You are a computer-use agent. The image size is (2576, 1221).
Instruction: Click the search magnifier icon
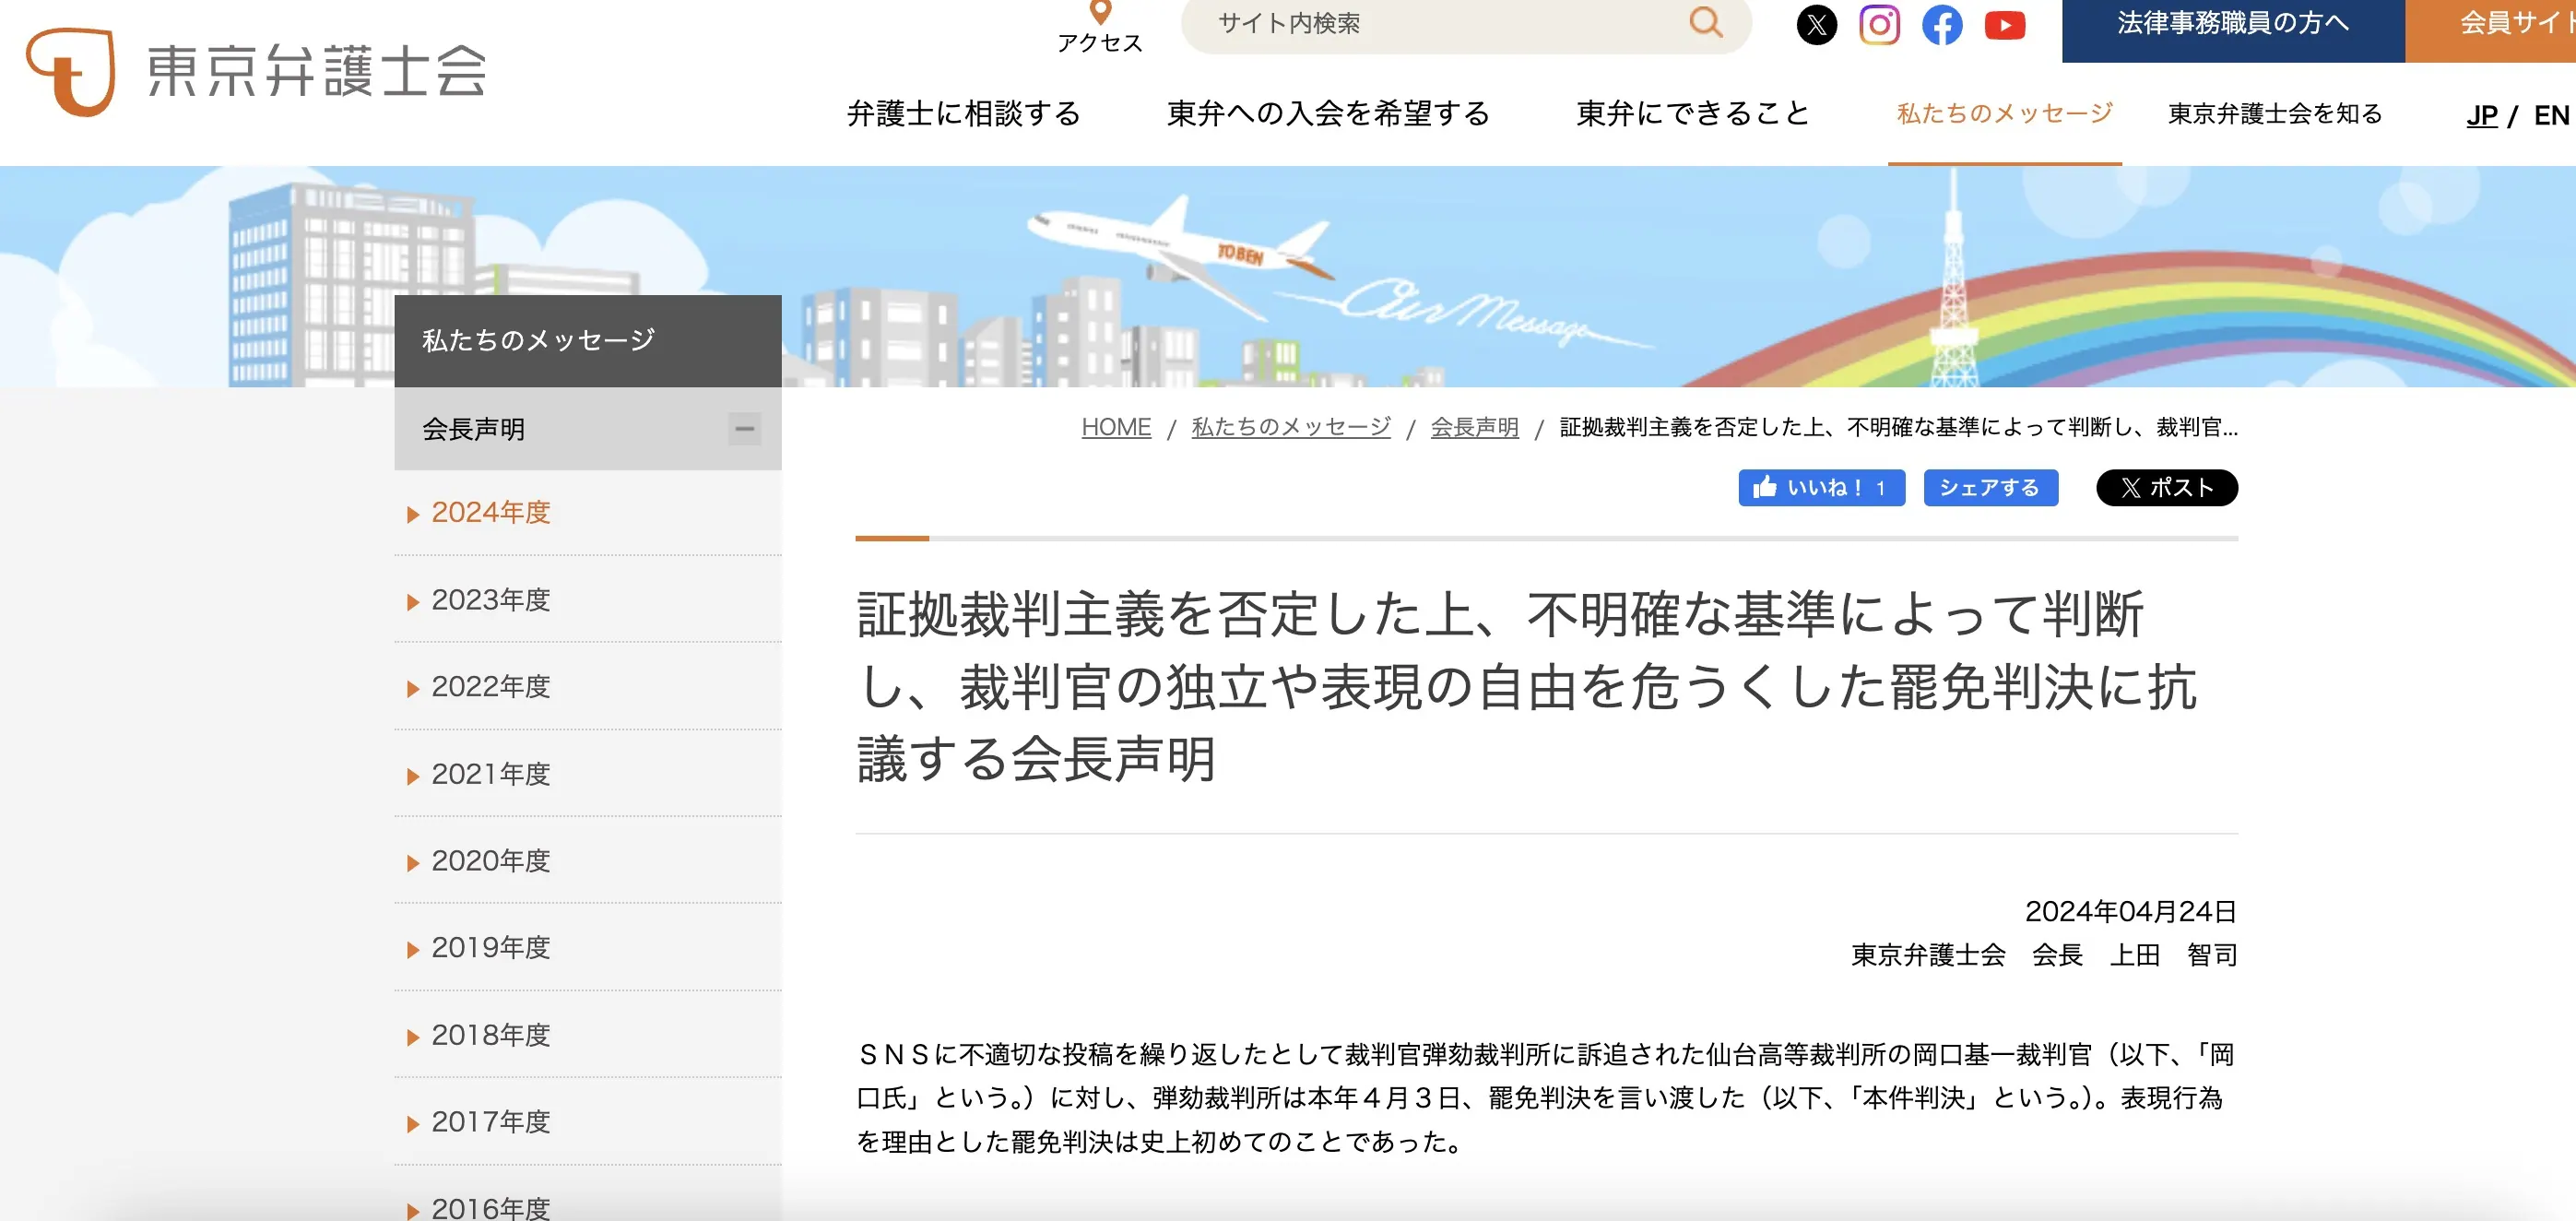coord(1705,22)
